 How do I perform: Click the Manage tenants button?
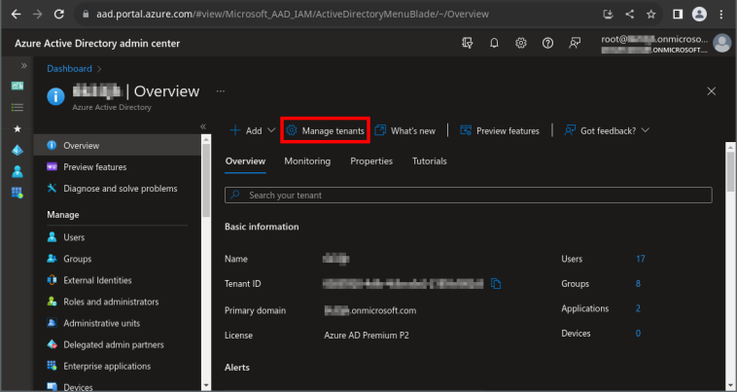point(326,130)
